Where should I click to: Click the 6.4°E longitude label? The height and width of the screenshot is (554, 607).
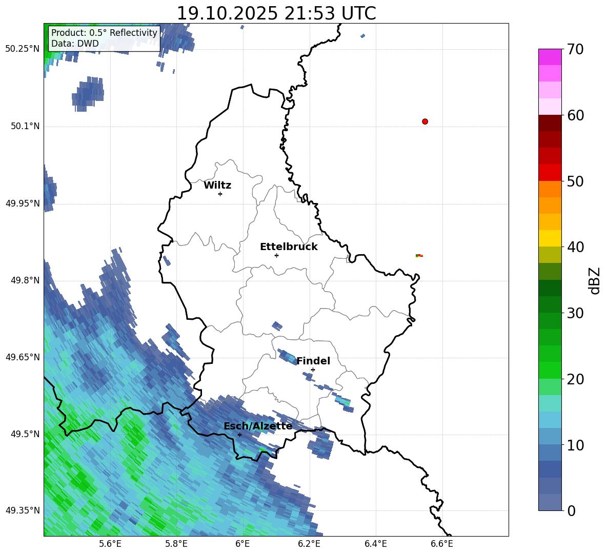coord(375,544)
